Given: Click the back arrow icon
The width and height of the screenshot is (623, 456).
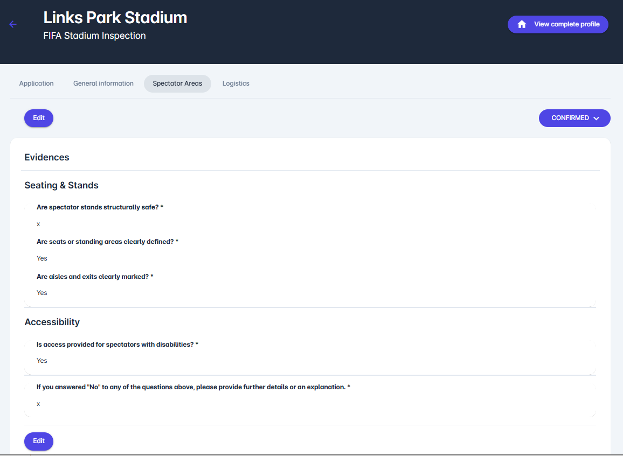Looking at the screenshot, I should pos(13,24).
